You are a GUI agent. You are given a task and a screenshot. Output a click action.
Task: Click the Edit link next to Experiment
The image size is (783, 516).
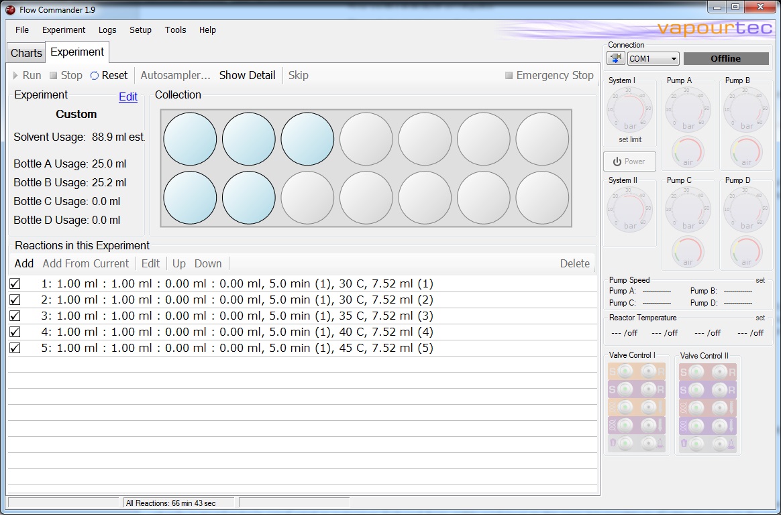coord(127,96)
